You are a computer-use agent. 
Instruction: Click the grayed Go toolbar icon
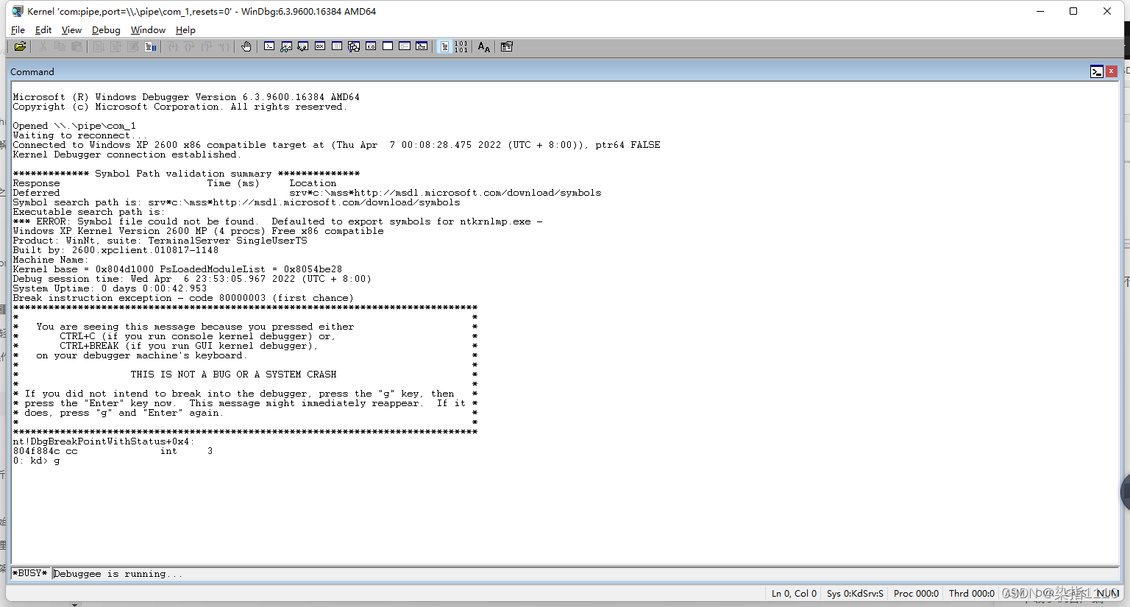point(99,46)
